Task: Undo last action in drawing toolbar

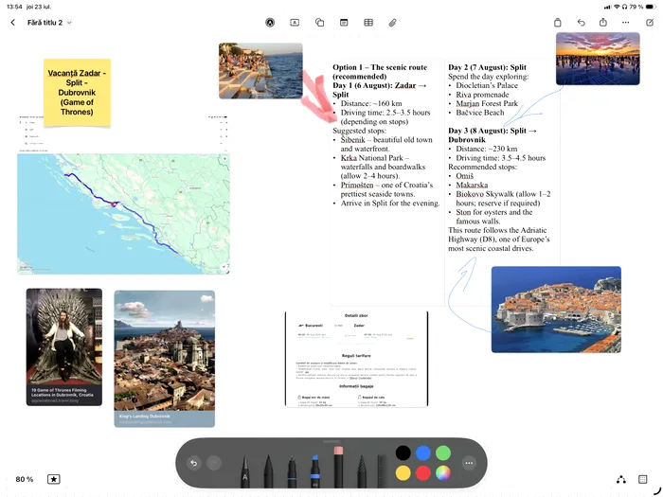Action: click(193, 463)
